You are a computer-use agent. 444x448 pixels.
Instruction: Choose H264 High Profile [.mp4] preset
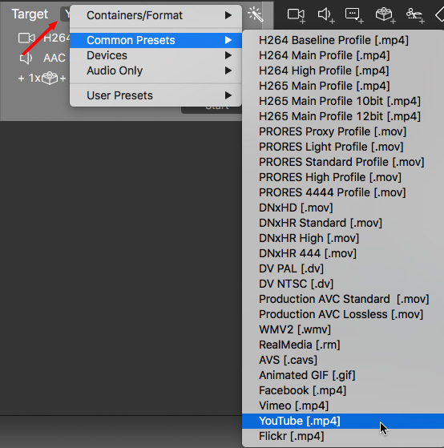pos(343,71)
